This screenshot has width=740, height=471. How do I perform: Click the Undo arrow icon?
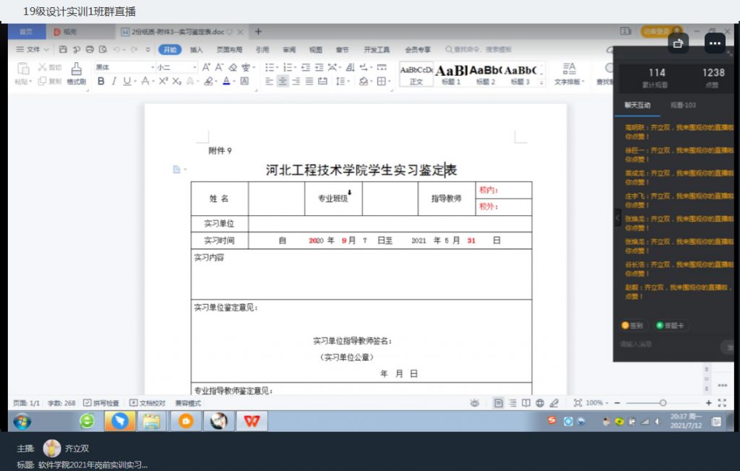pos(116,49)
